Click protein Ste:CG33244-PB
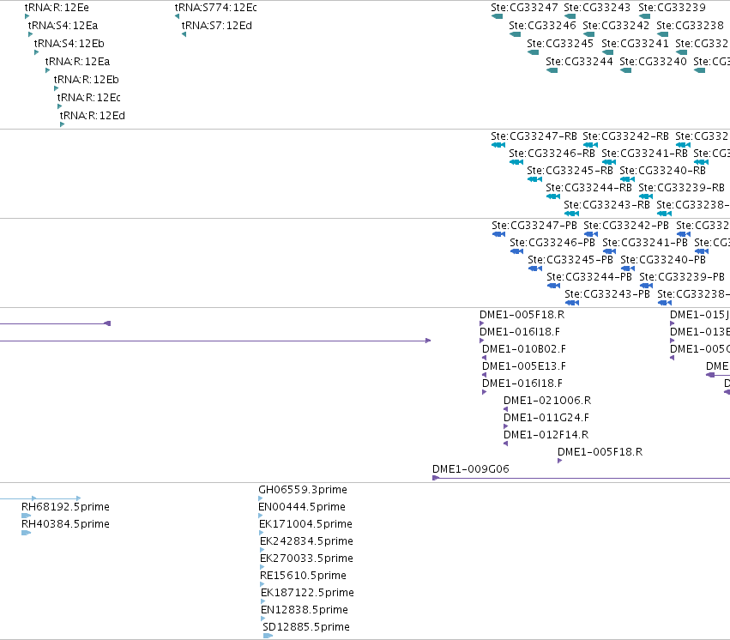 [589, 277]
